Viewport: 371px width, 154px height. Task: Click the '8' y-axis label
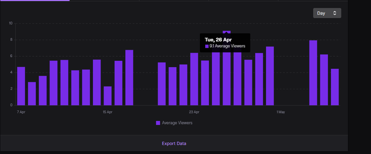pyautogui.click(x=11, y=40)
